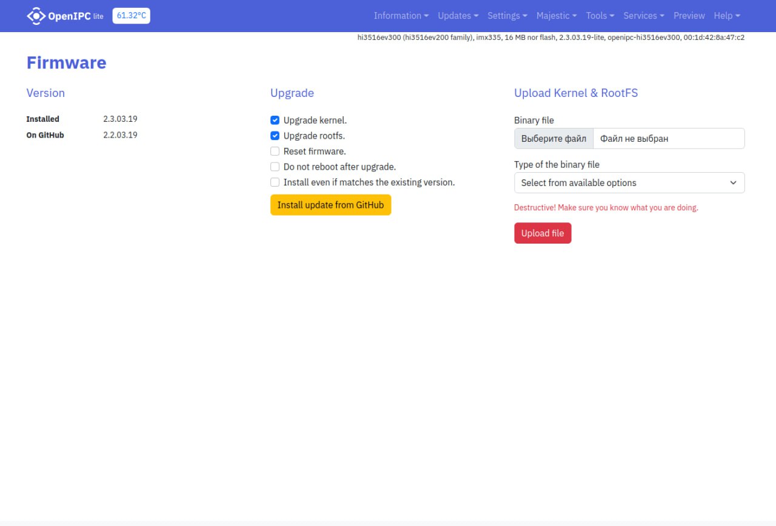776x526 pixels.
Task: Open the Updates menu
Action: [458, 16]
